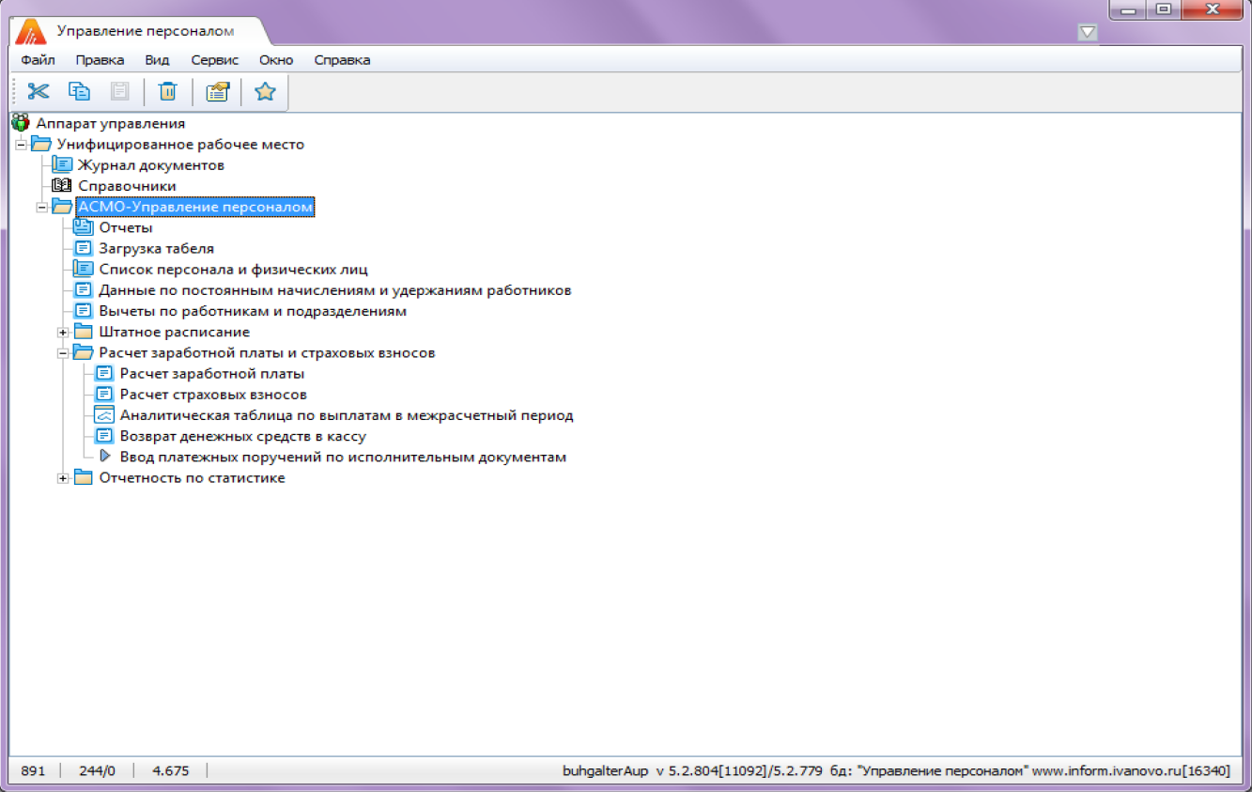1252x792 pixels.
Task: Open the Справка menu
Action: tap(342, 59)
